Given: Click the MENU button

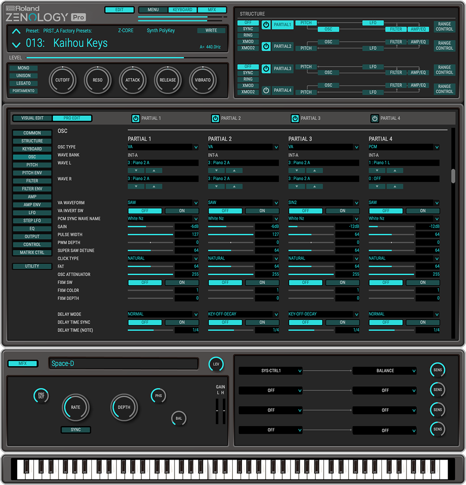Looking at the screenshot, I should pos(153,10).
